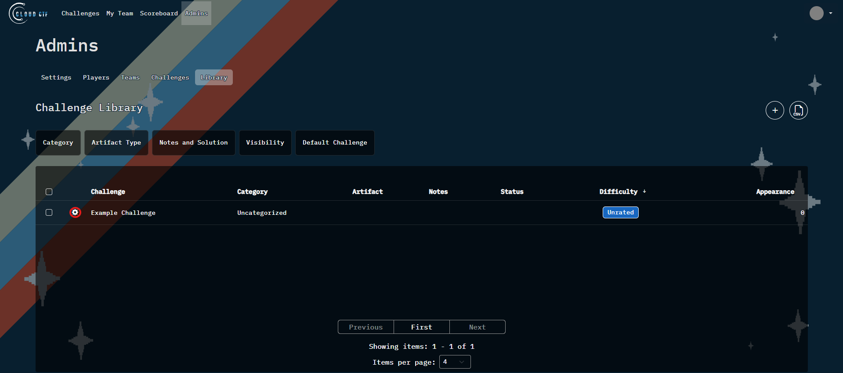Click the Example Challenge name
The height and width of the screenshot is (373, 843).
tap(123, 213)
